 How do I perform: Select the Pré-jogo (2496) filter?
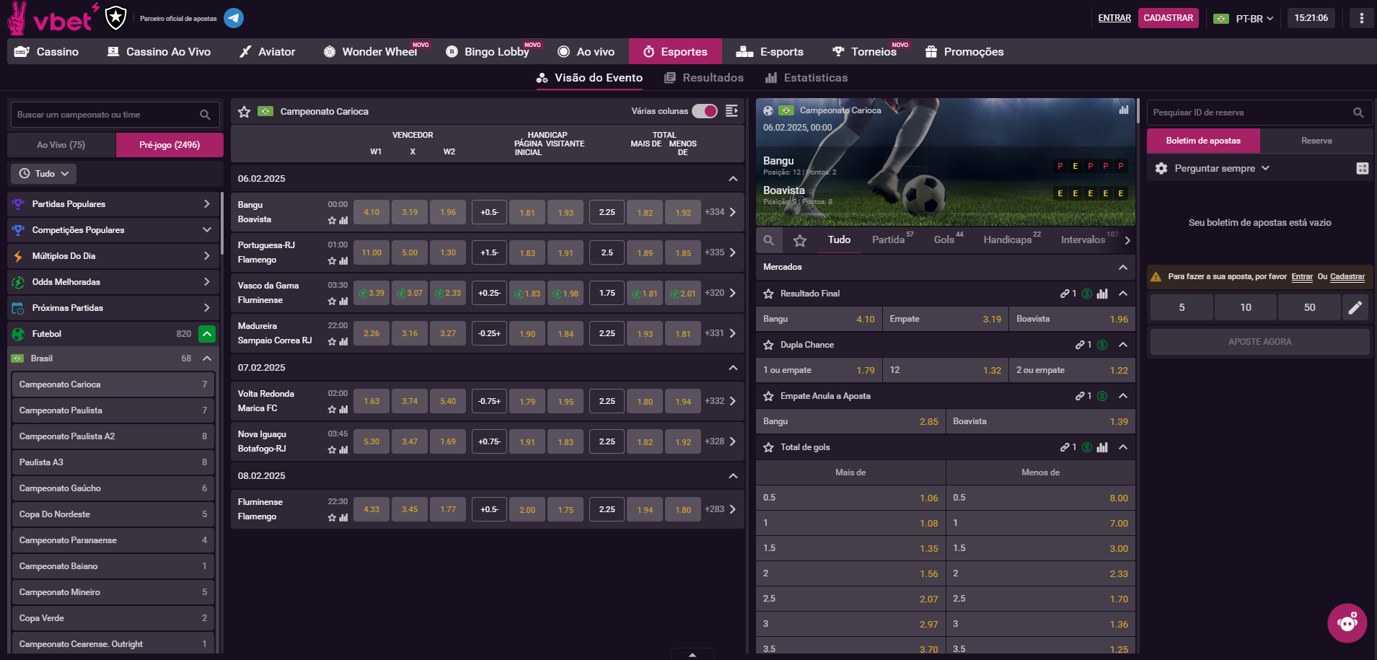coord(170,145)
